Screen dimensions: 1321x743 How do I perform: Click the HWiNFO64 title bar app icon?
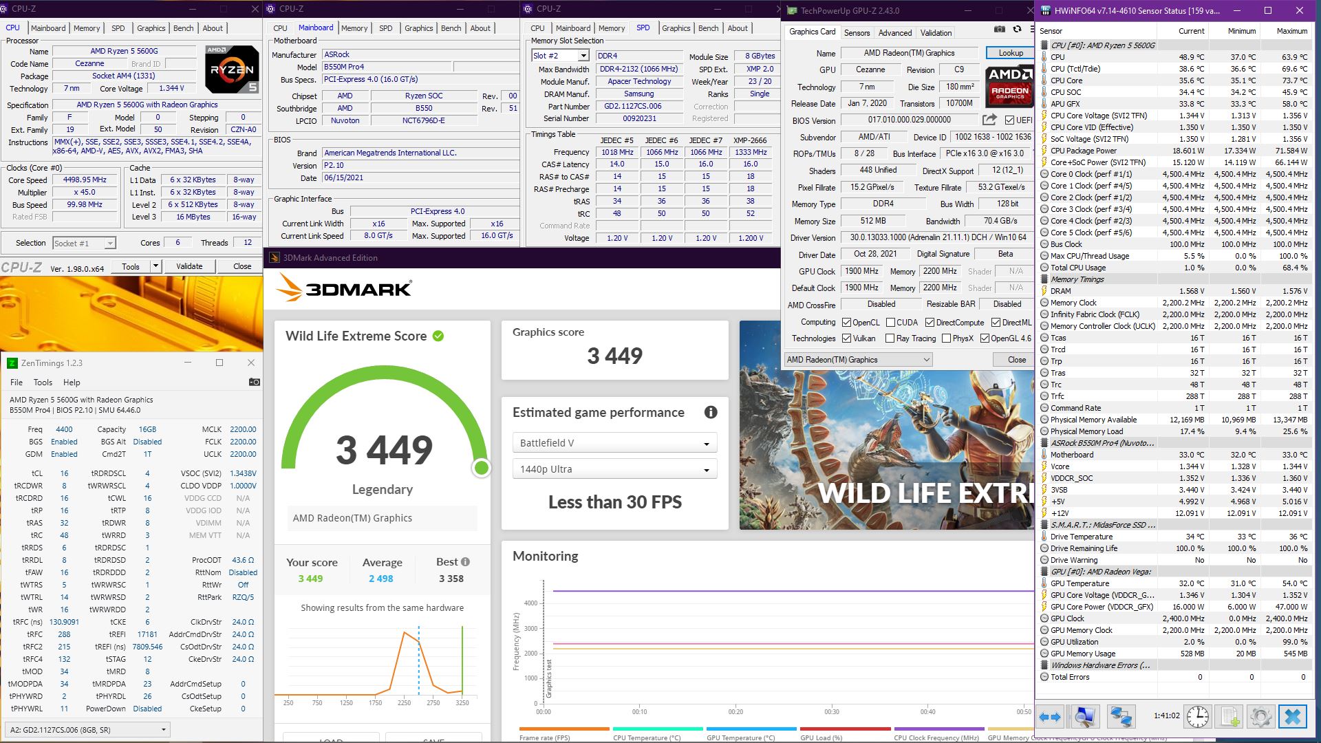pos(1046,10)
